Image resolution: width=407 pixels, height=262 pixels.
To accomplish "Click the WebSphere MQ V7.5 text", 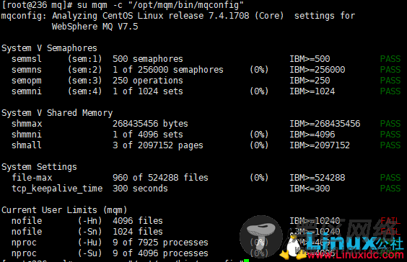I will point(95,27).
